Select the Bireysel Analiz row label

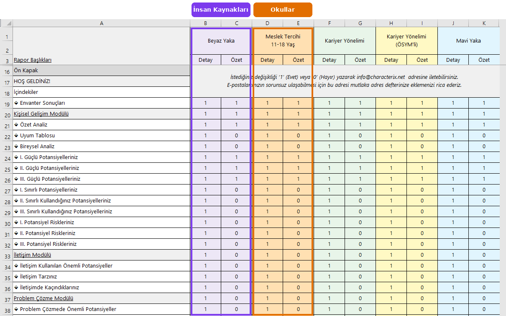102,147
